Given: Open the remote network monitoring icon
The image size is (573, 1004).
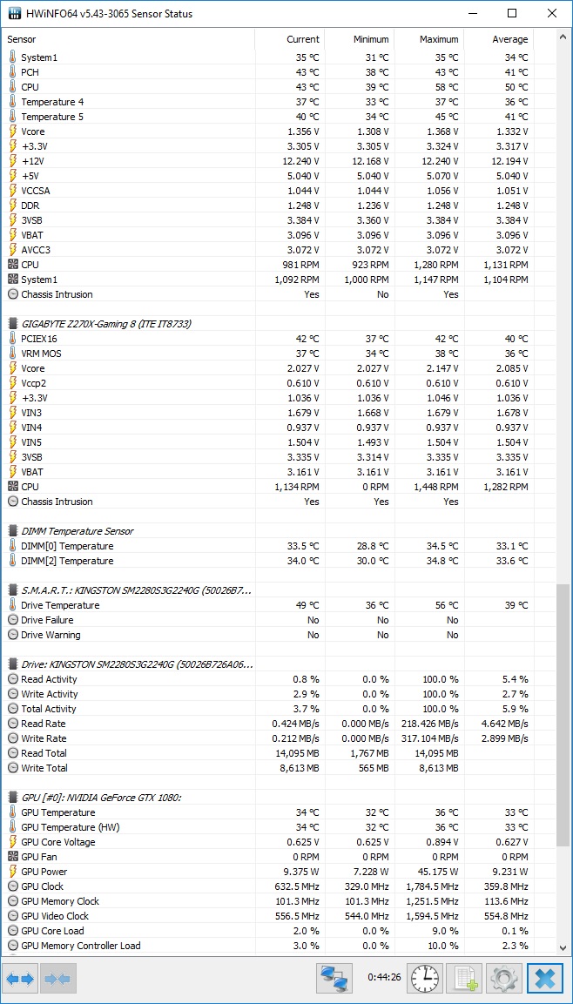Looking at the screenshot, I should point(335,979).
